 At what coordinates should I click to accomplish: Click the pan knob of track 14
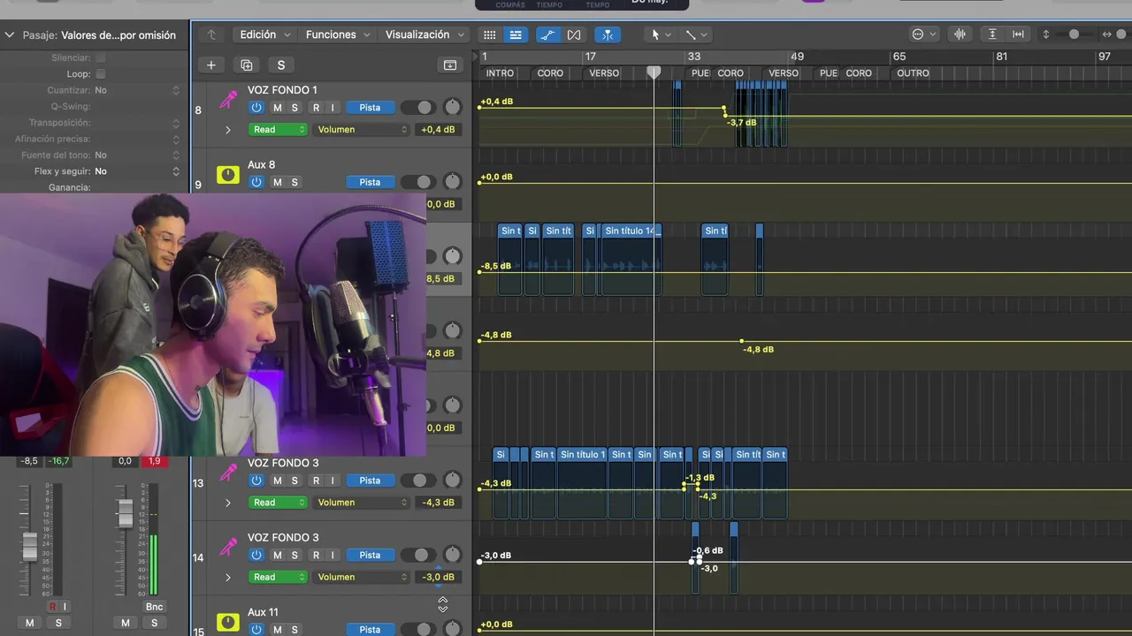point(453,555)
